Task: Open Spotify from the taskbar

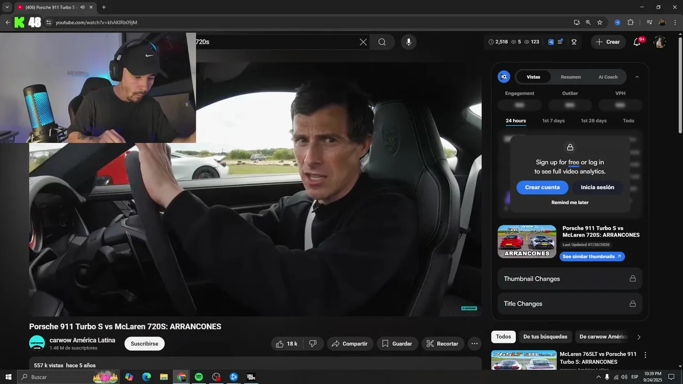Action: (x=198, y=377)
